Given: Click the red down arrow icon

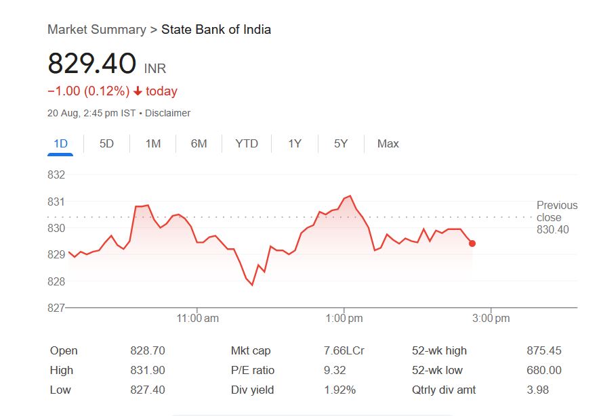Looking at the screenshot, I should point(138,91).
